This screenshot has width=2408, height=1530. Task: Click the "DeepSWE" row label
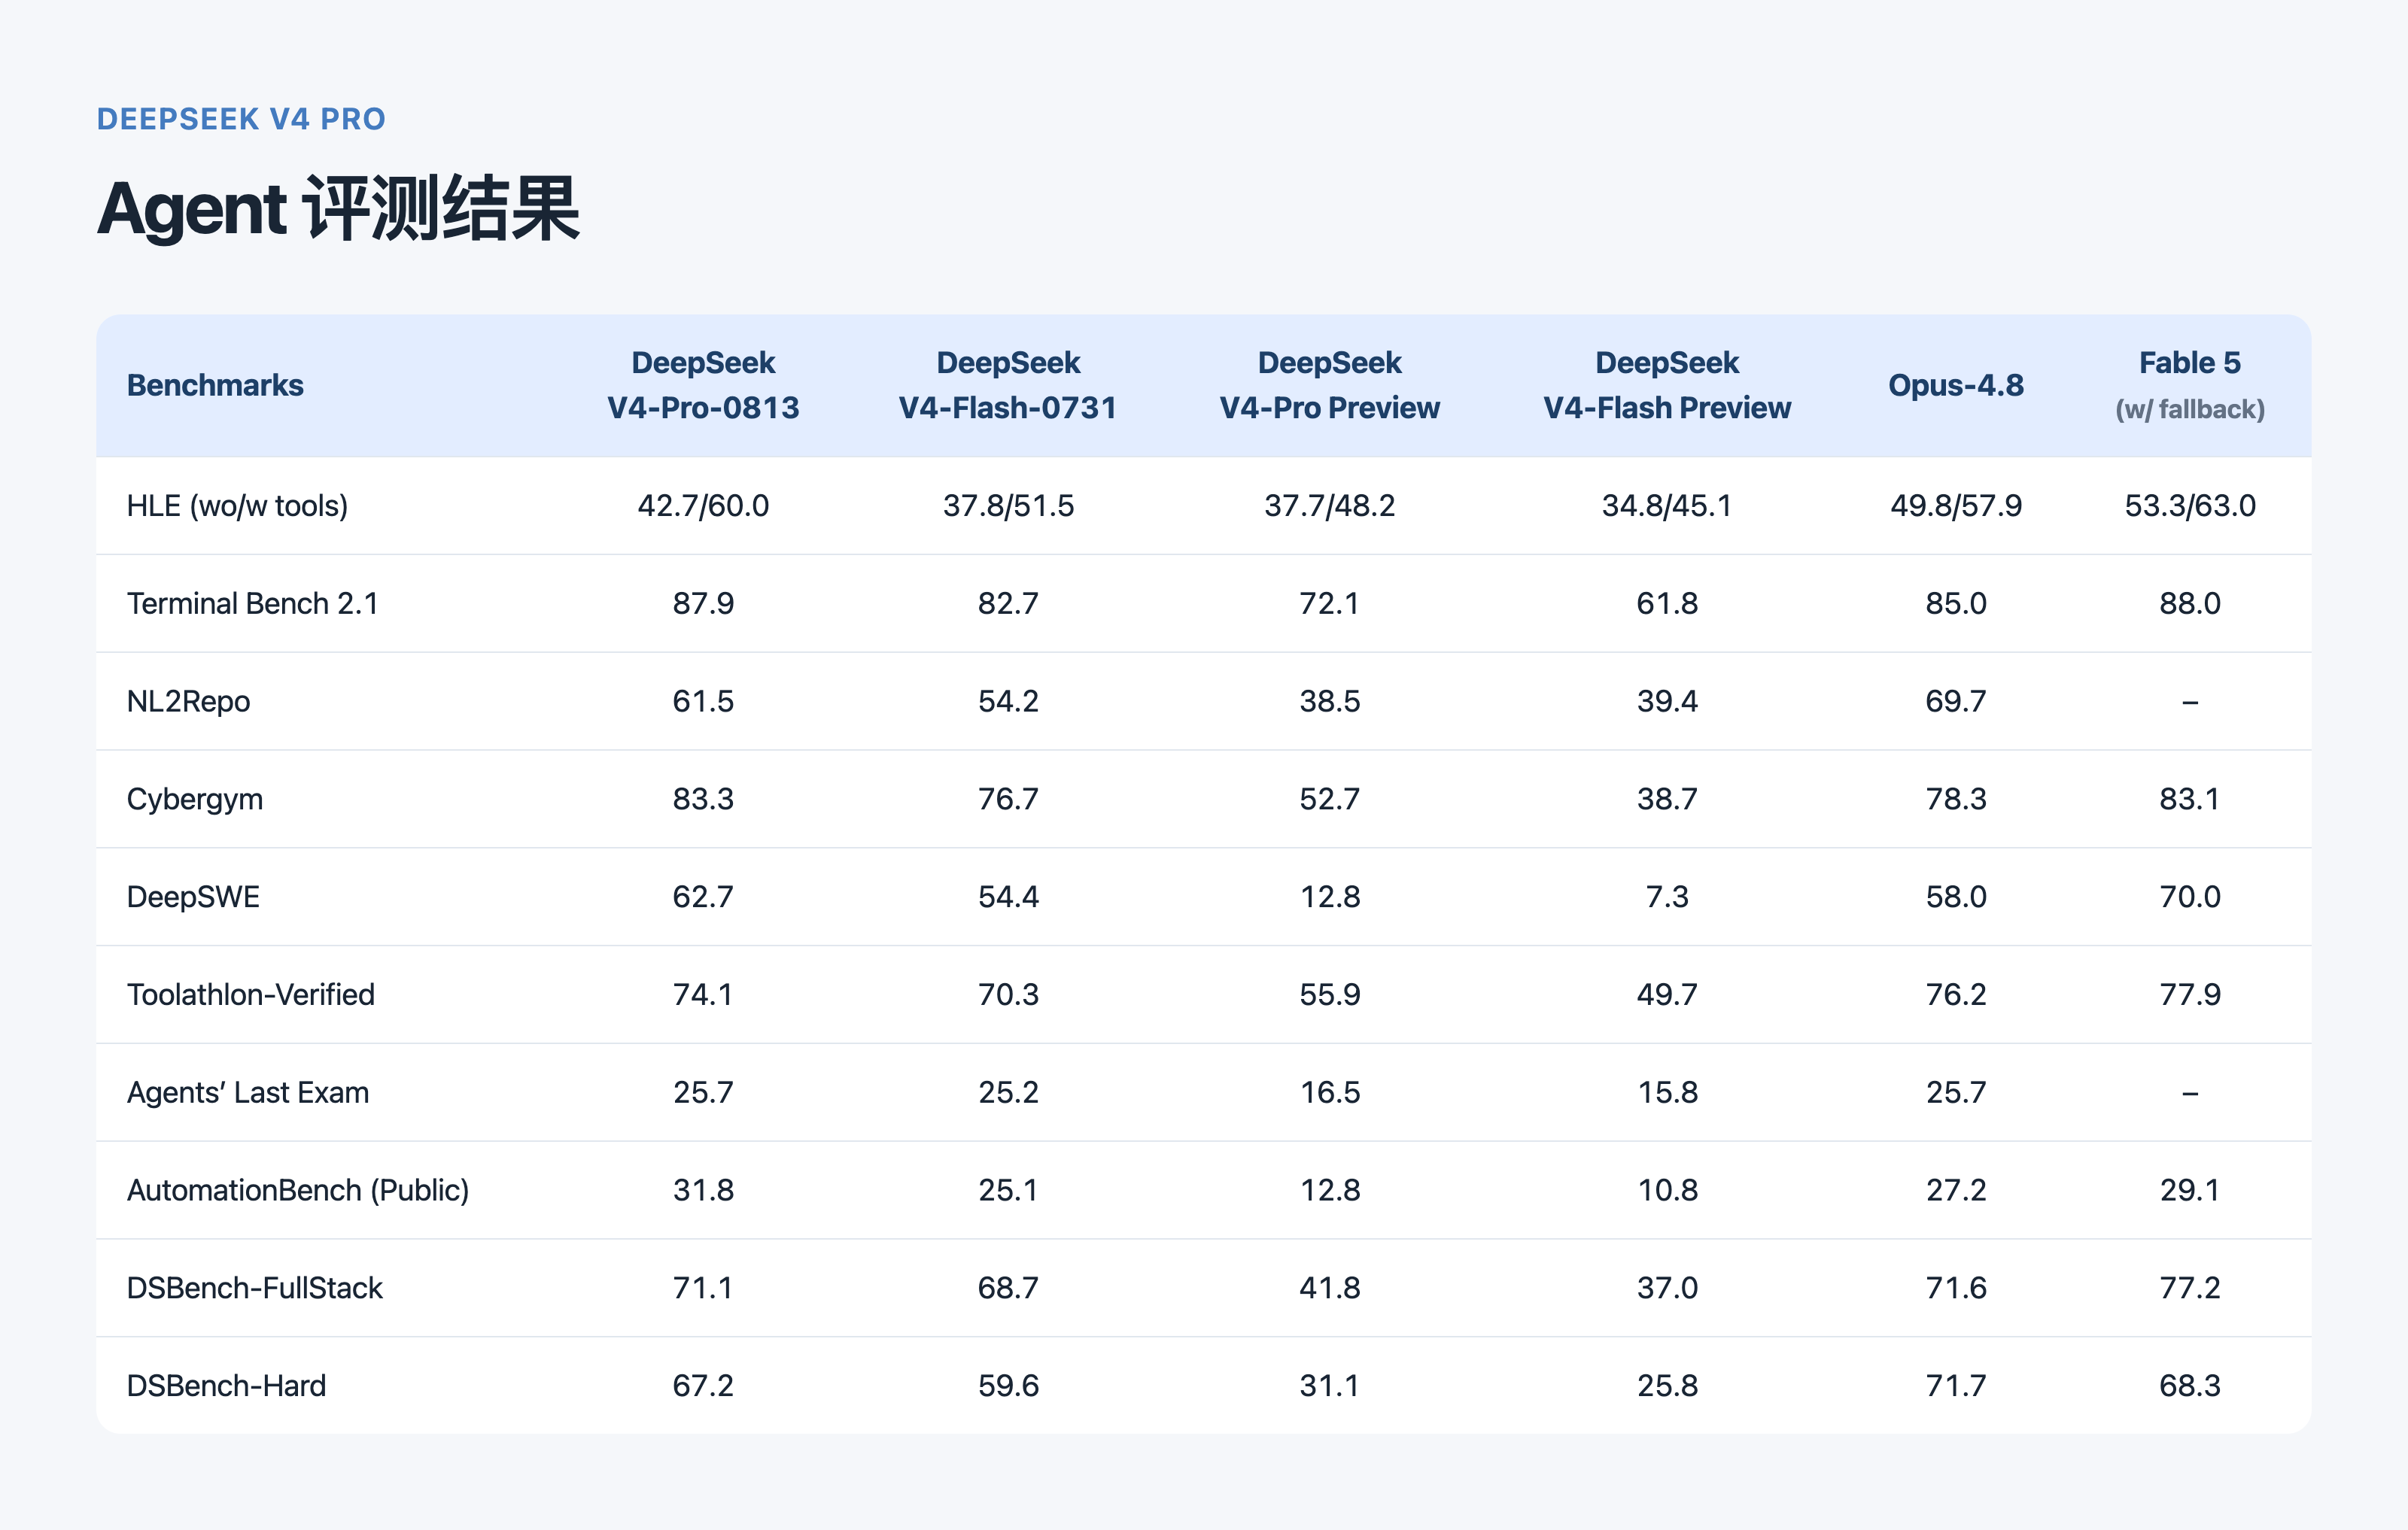(x=193, y=897)
